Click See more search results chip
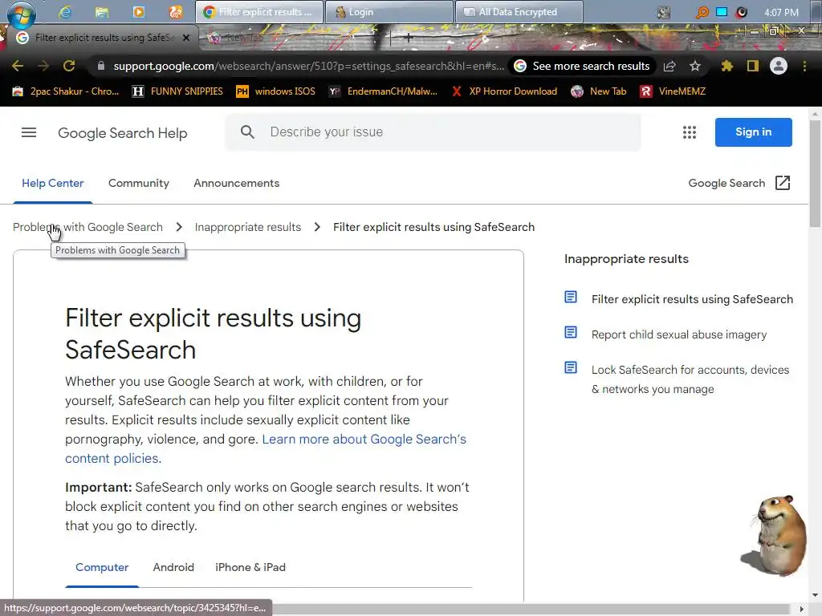Image resolution: width=822 pixels, height=616 pixels. coord(583,66)
